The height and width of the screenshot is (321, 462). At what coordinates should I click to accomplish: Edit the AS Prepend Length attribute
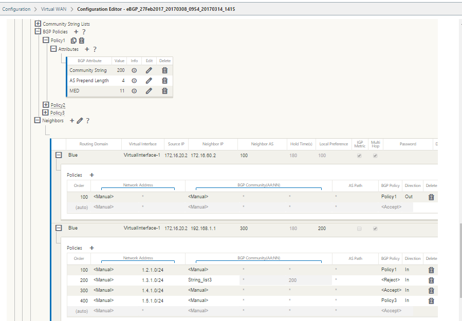149,81
